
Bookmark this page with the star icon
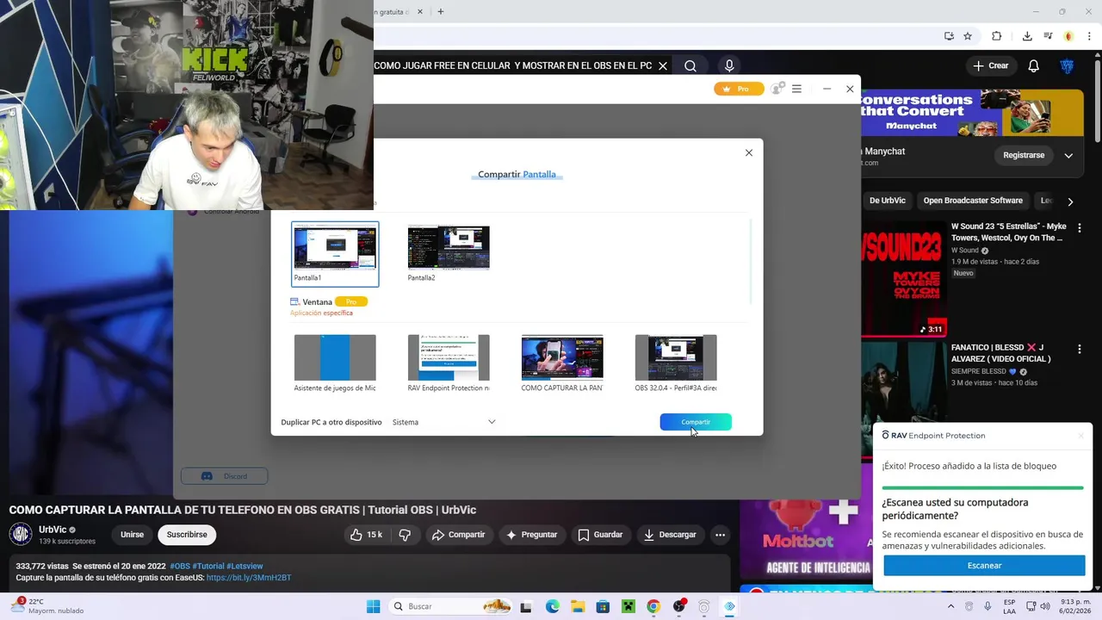[968, 36]
